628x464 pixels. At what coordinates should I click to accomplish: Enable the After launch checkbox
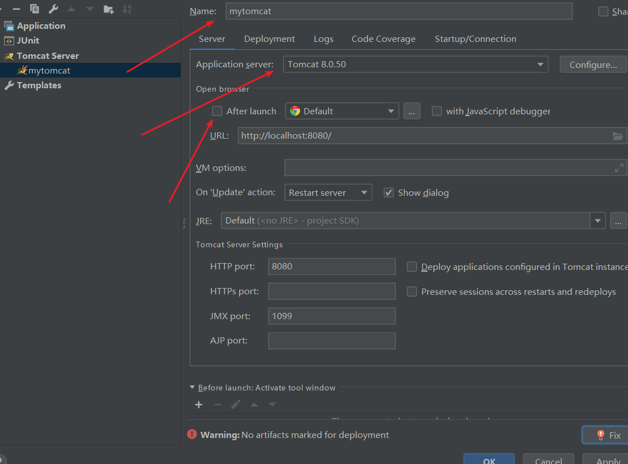coord(217,111)
